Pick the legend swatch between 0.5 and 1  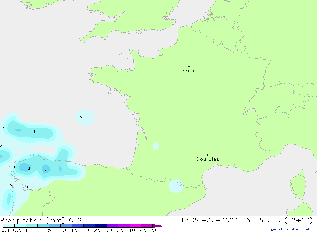click(20, 226)
